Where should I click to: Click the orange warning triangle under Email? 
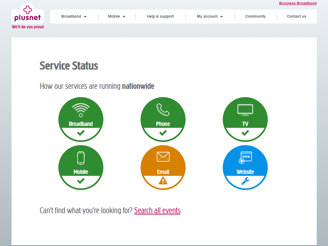point(163,181)
